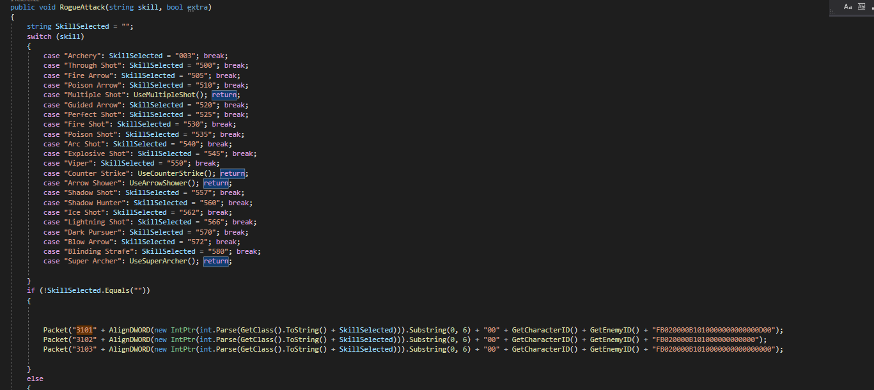Viewport: 874px width, 390px height.
Task: Click the "Perfect Shot" case label
Action: pos(93,114)
